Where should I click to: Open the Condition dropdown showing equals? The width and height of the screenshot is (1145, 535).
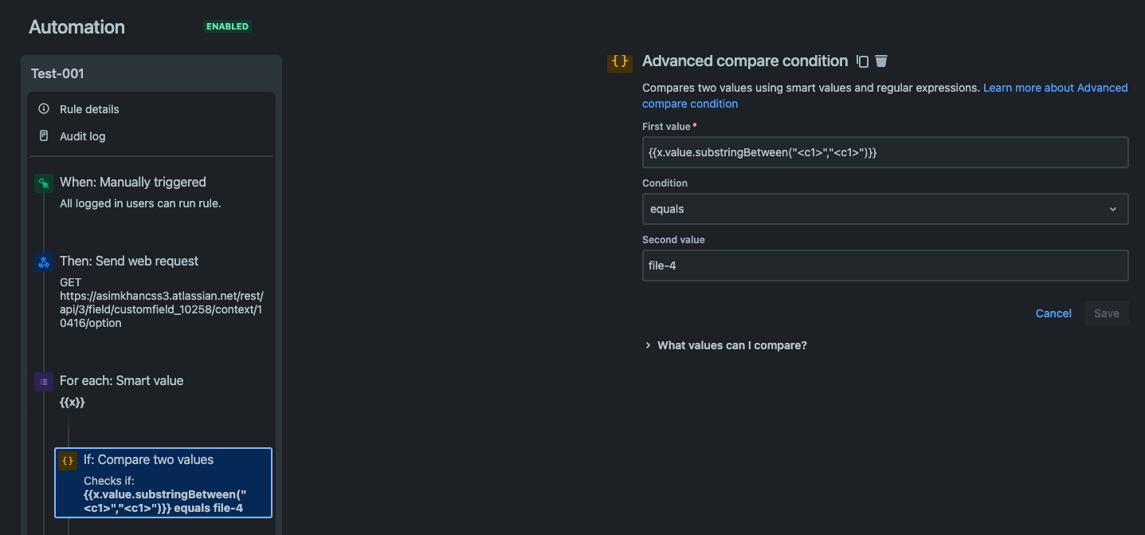tap(884, 209)
